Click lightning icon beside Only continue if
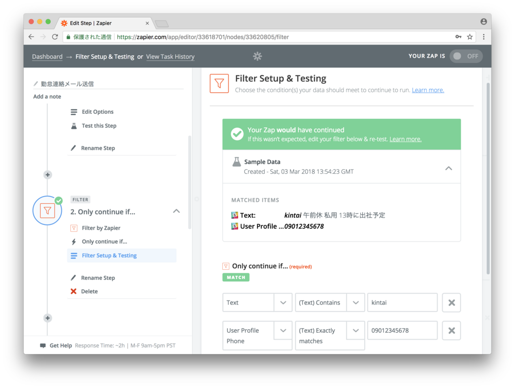Viewport: 515px width, 388px height. pos(74,242)
